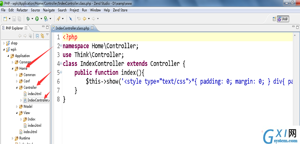This screenshot has width=300, height=144.
Task: Click the Debug bug icon
Action: pos(28,19)
